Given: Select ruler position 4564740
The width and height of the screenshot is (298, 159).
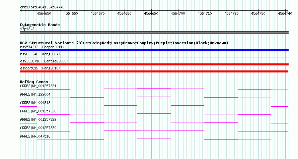Looking at the screenshot, I should [285, 13].
